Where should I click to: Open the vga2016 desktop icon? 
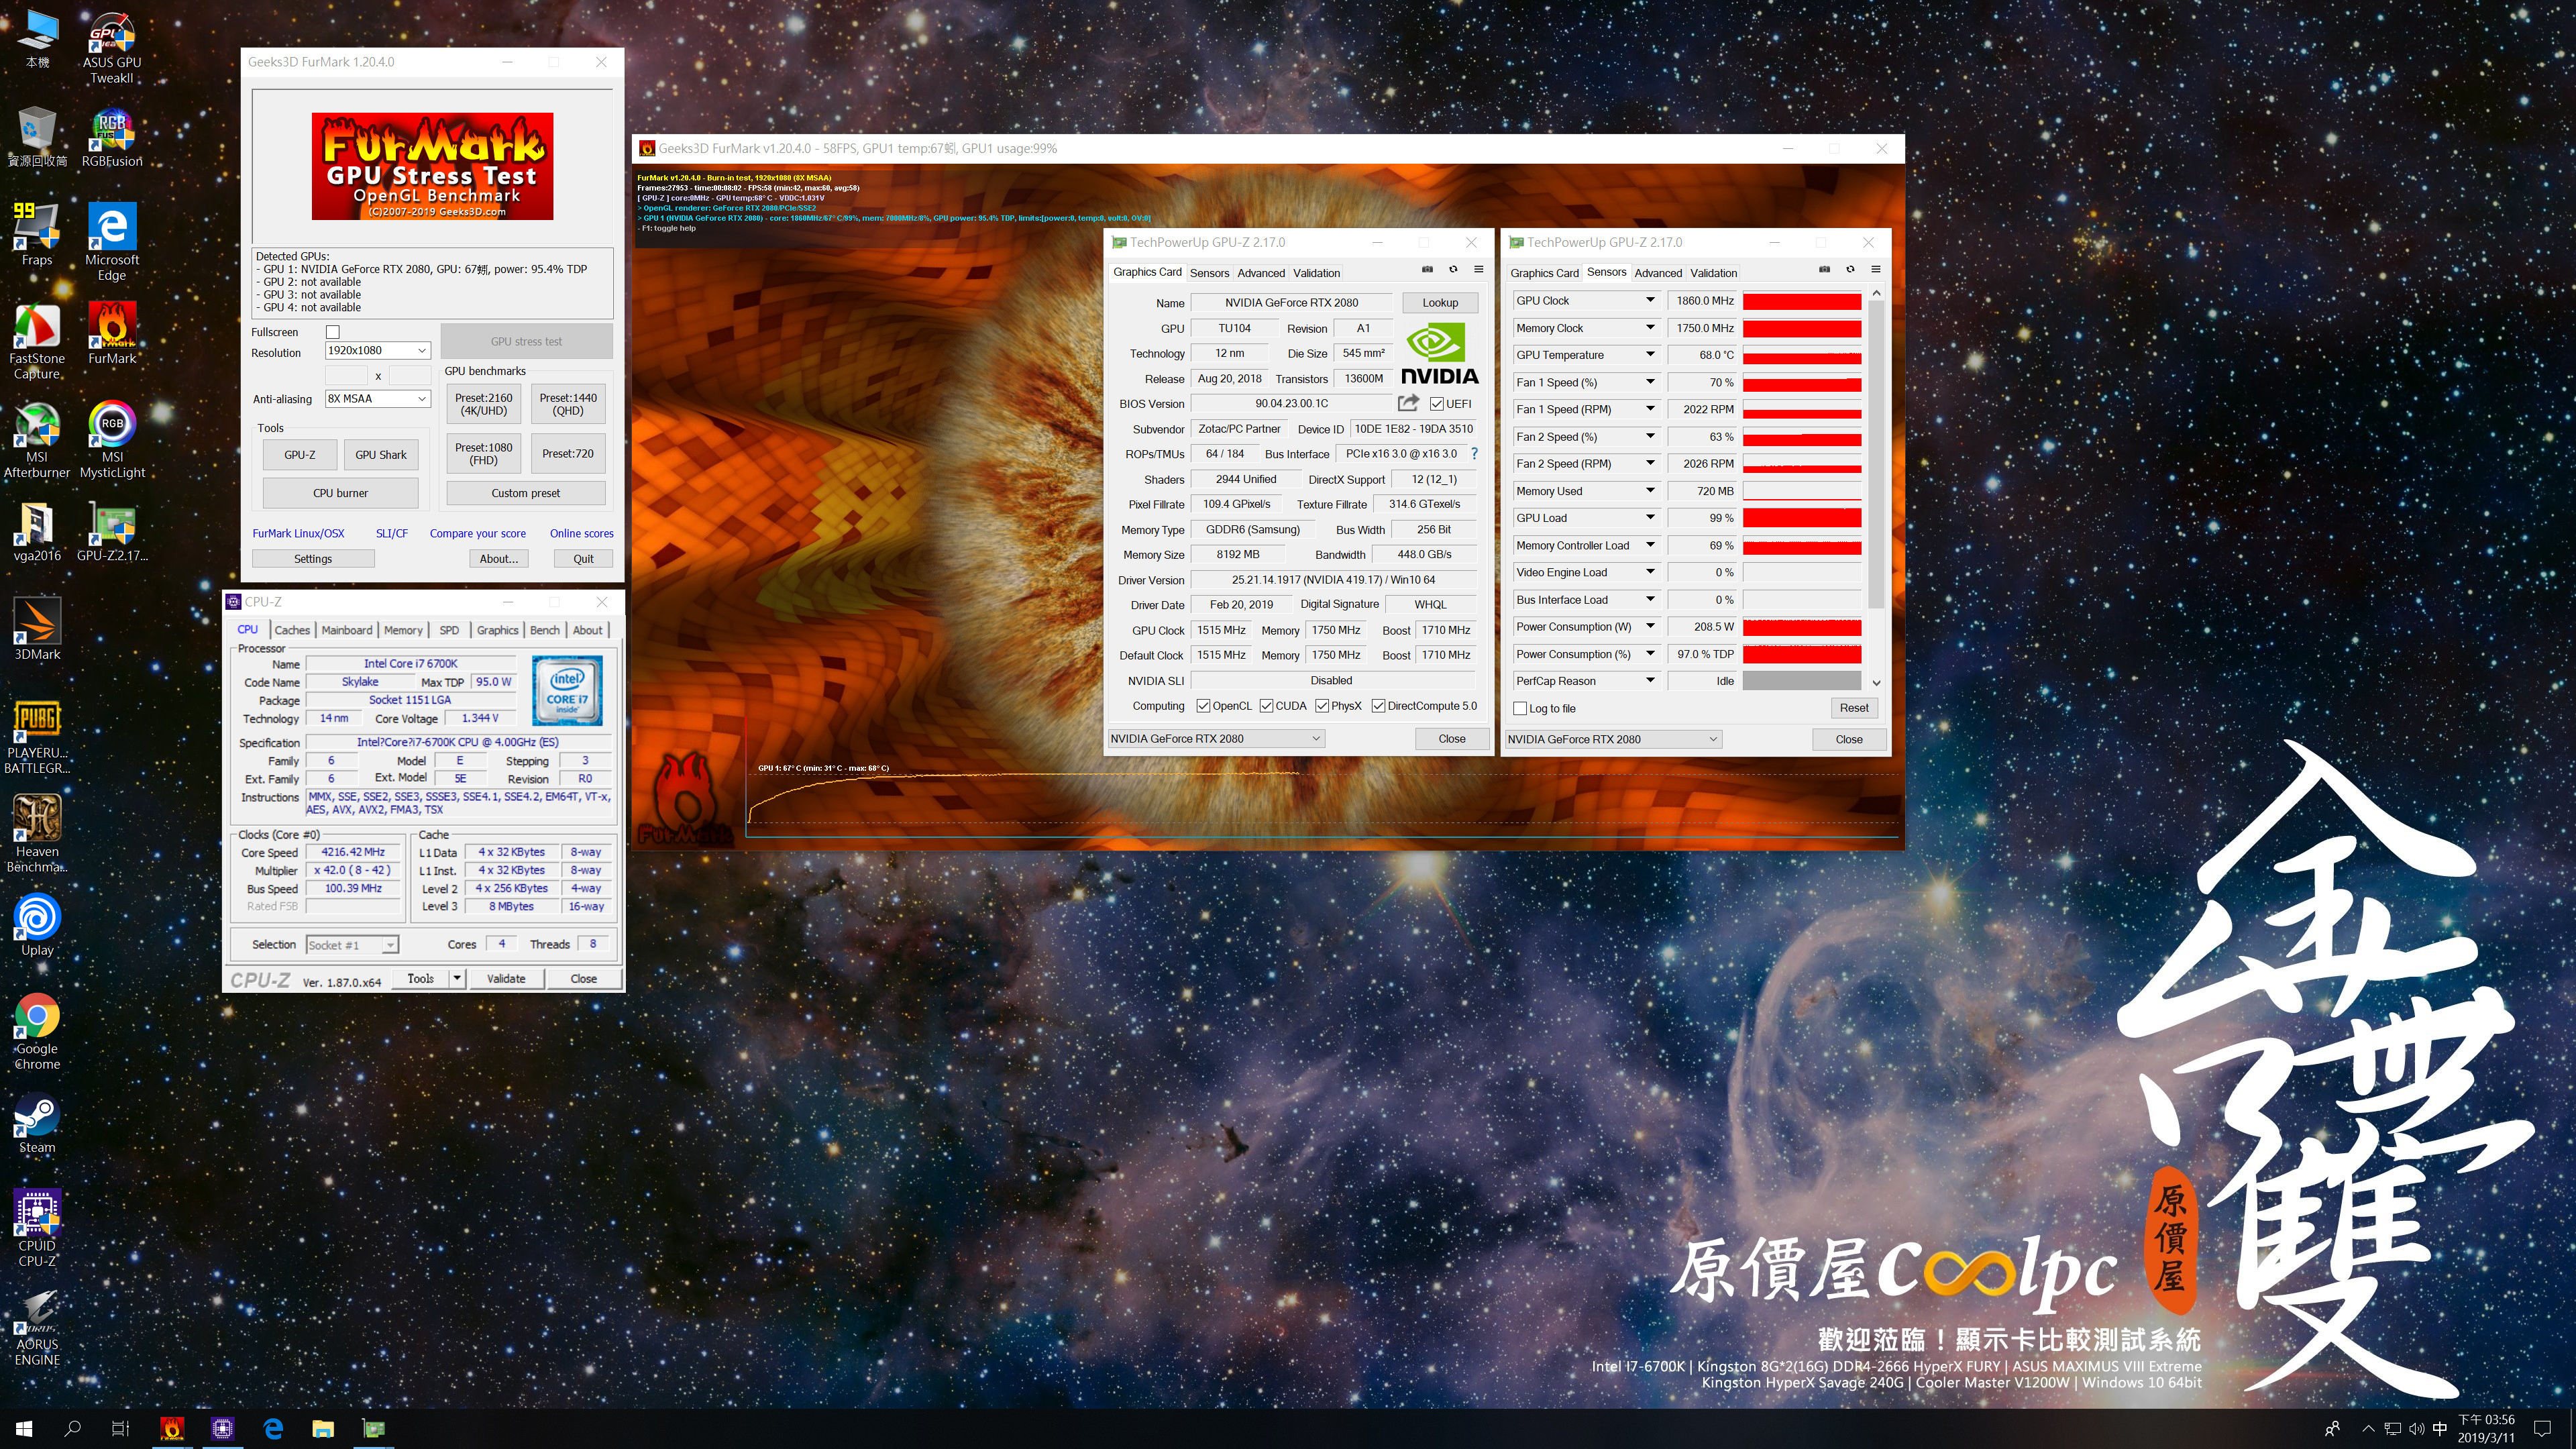37,532
